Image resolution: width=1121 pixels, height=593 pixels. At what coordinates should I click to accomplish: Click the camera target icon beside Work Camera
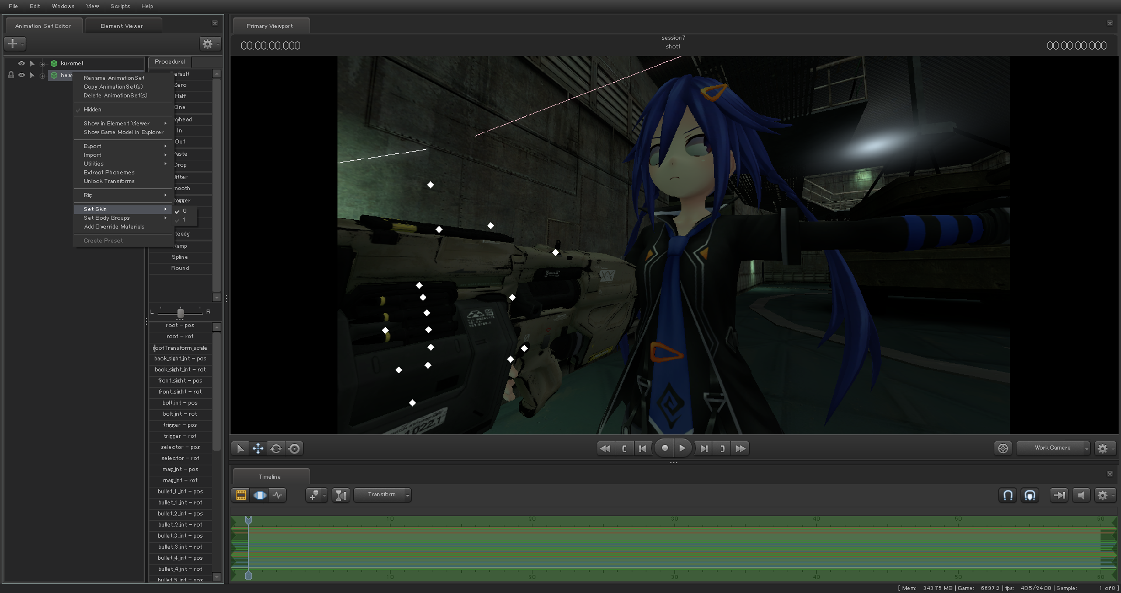pos(1003,448)
